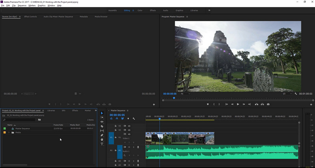Viewport: 315px width, 168px height.
Task: Open the File menu
Action: click(x=3, y=5)
